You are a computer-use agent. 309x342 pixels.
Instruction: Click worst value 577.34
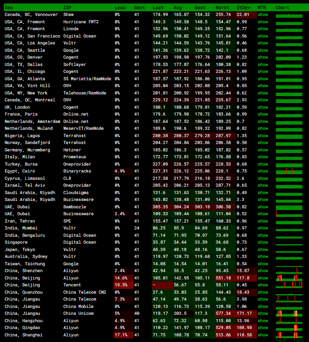tap(225, 314)
